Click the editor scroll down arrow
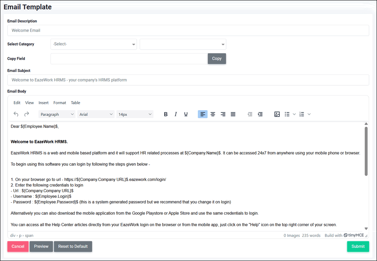 [366, 229]
